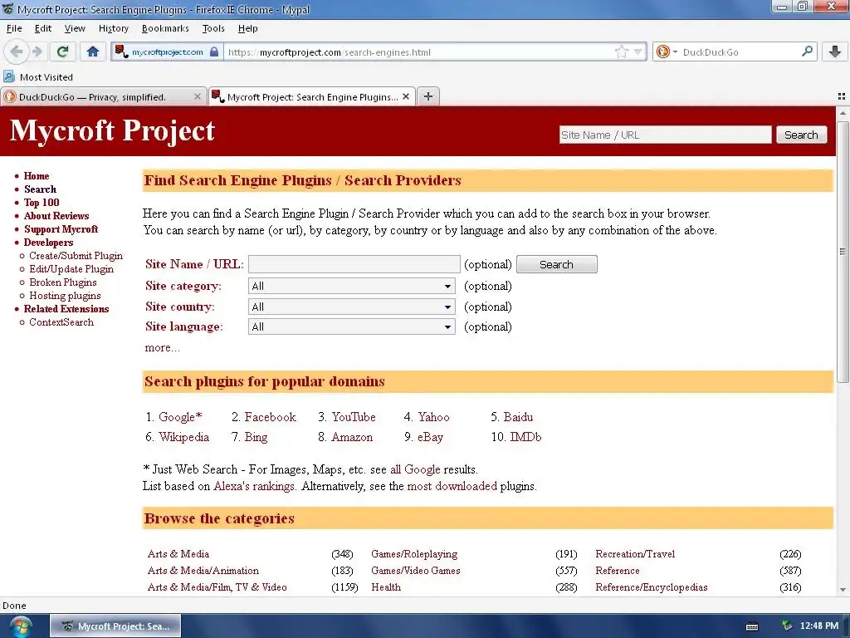
Task: Select the Mycroft Project taskbar button
Action: pos(116,626)
